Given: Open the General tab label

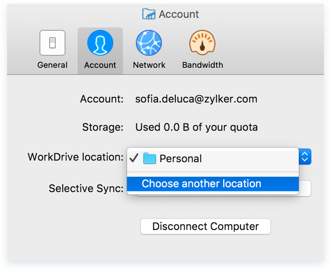Looking at the screenshot, I should pyautogui.click(x=52, y=65).
